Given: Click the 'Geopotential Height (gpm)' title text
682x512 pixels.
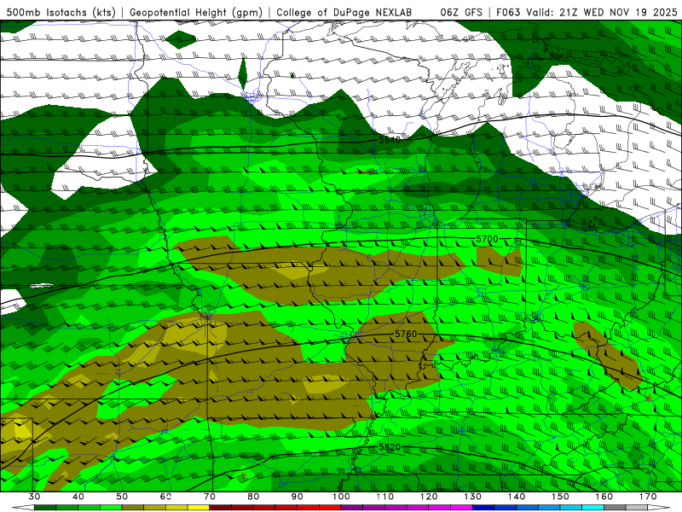Looking at the screenshot, I should (x=196, y=12).
